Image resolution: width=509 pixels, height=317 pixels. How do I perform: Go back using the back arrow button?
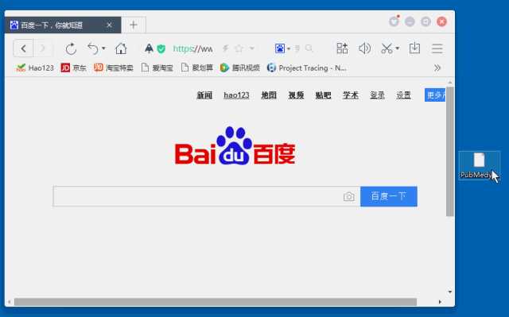pos(23,48)
